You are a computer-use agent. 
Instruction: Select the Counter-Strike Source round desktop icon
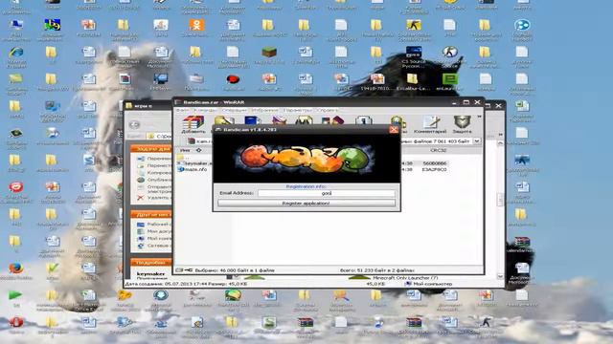(x=450, y=52)
